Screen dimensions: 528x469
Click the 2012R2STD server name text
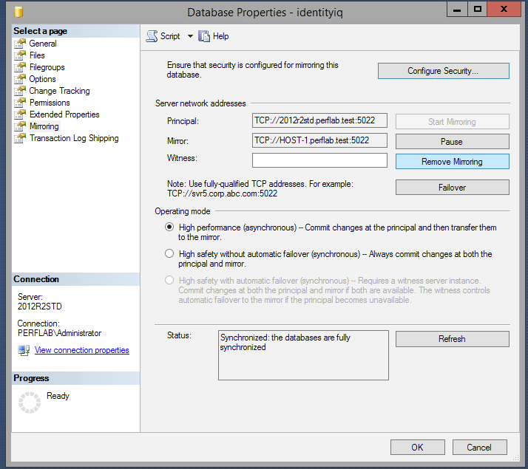pyautogui.click(x=40, y=307)
